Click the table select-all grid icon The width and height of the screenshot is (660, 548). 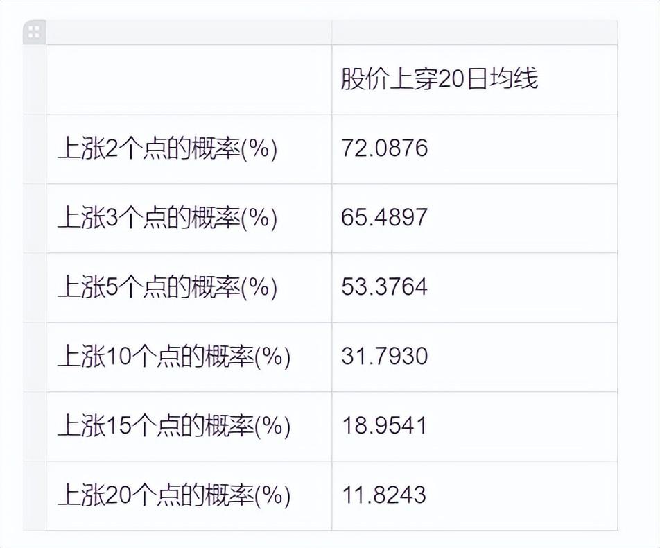coord(34,32)
